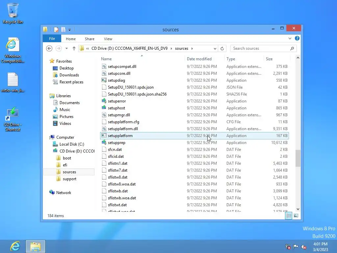Click the search magnifier icon
The image size is (337, 253).
click(292, 48)
